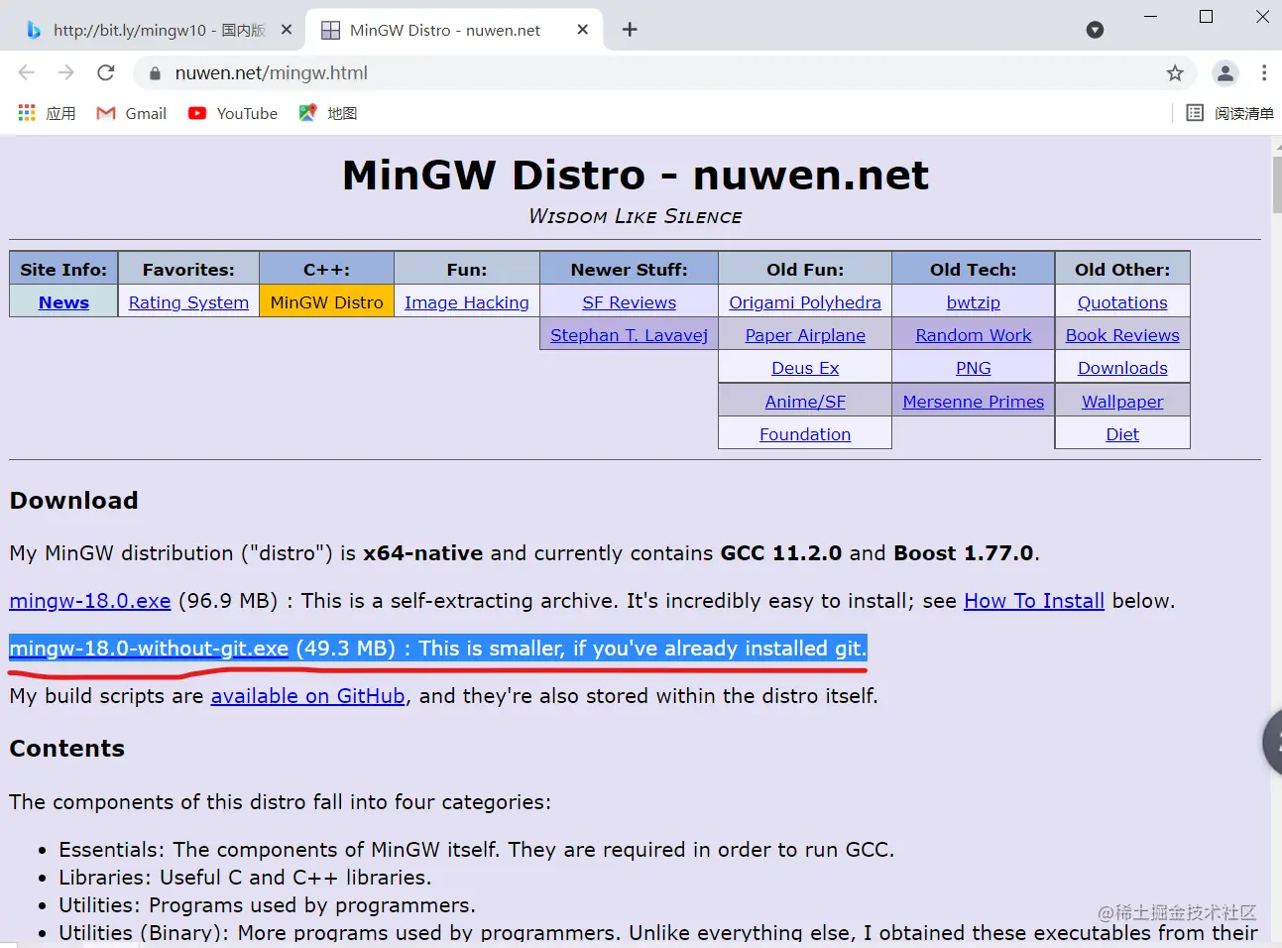Click the Fun: table header
Viewport: 1282px width, 948px height.
point(467,270)
